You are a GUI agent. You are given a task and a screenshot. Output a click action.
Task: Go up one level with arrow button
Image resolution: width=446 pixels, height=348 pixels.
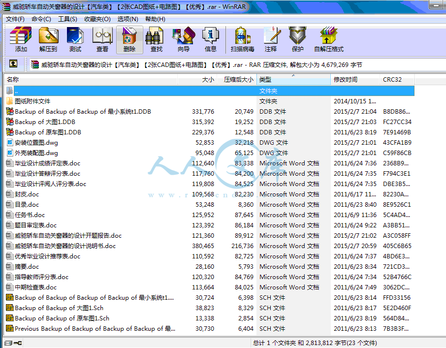pos(13,63)
